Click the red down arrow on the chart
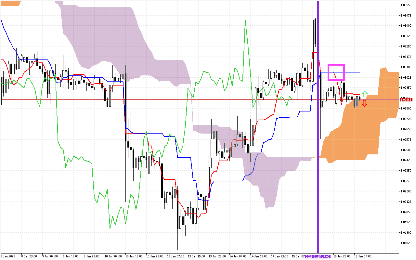416x260 pixels. pos(365,104)
